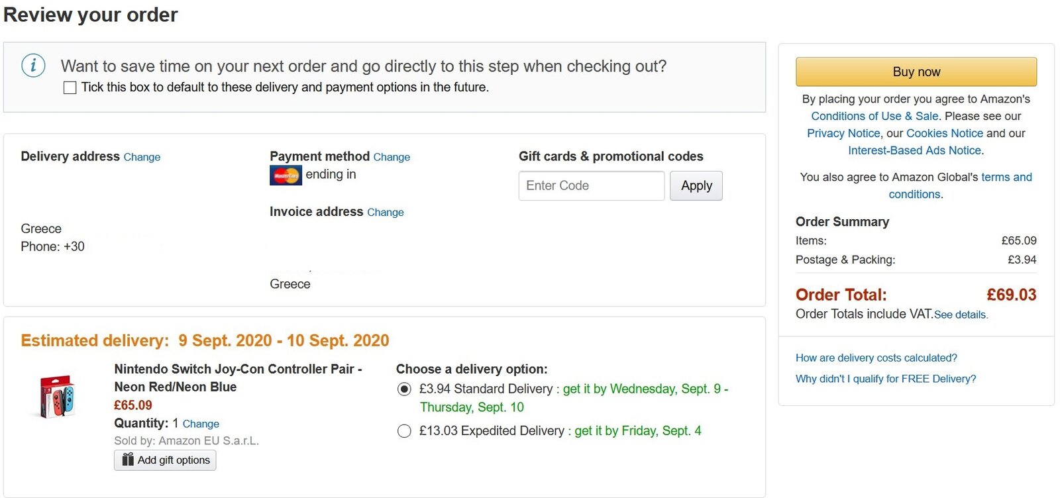Click the Mastercard payment card icon
The width and height of the screenshot is (1060, 498).
(286, 175)
